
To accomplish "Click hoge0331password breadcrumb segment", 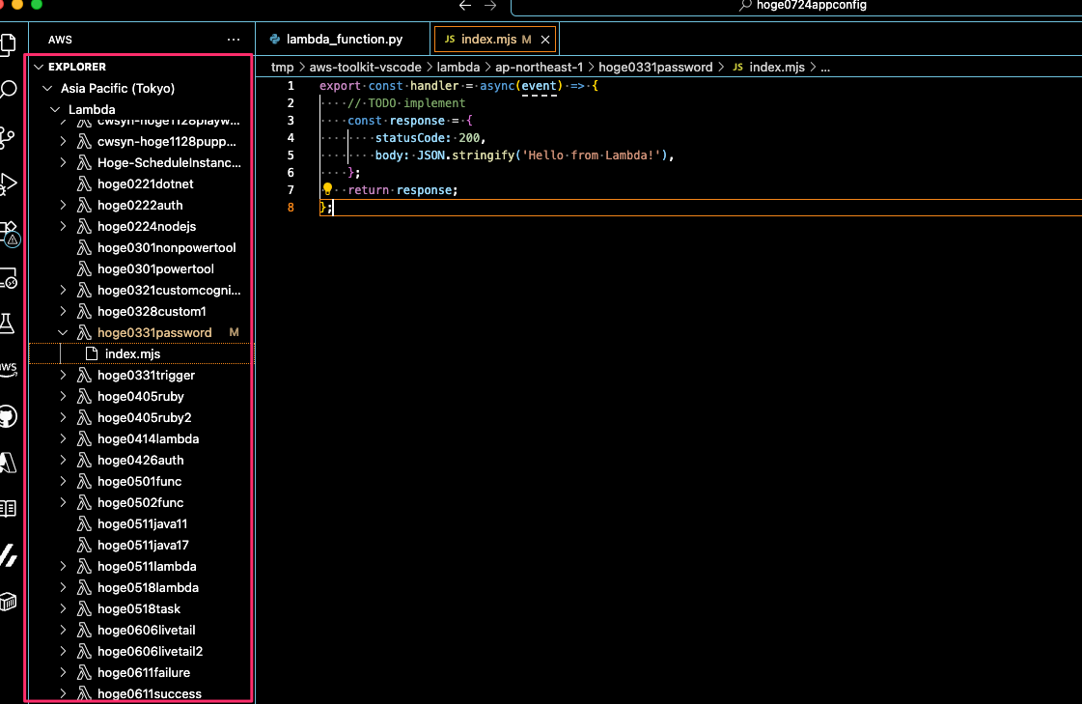I will click(654, 67).
